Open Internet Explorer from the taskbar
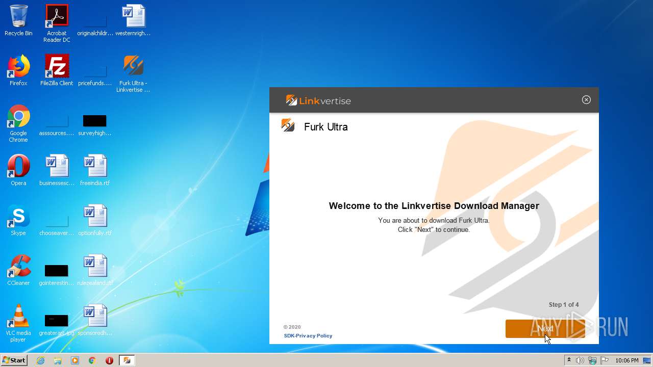Image resolution: width=653 pixels, height=367 pixels. pyautogui.click(x=40, y=360)
